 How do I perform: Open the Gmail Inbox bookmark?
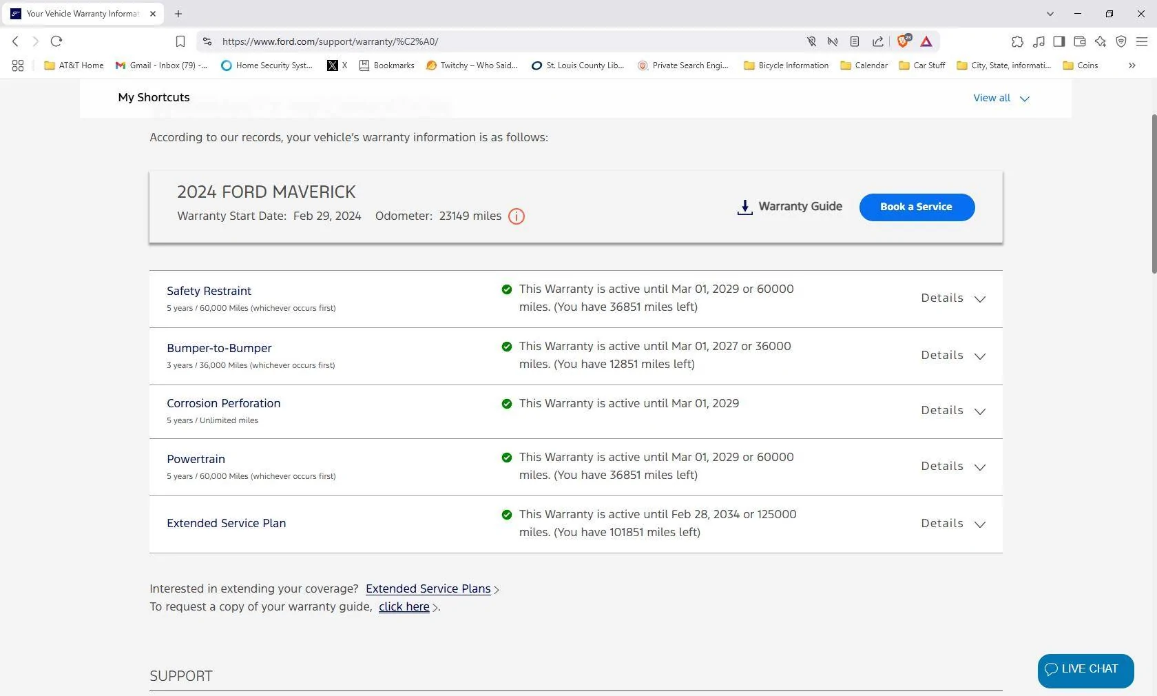(x=161, y=65)
